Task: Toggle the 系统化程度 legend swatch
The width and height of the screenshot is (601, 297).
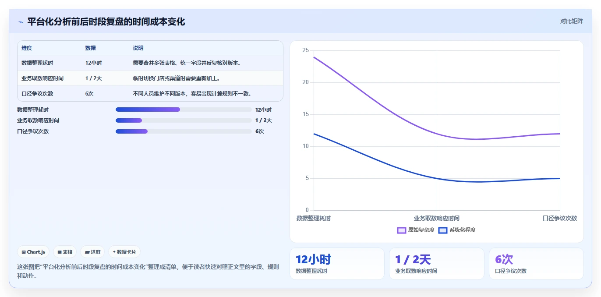Action: click(443, 230)
